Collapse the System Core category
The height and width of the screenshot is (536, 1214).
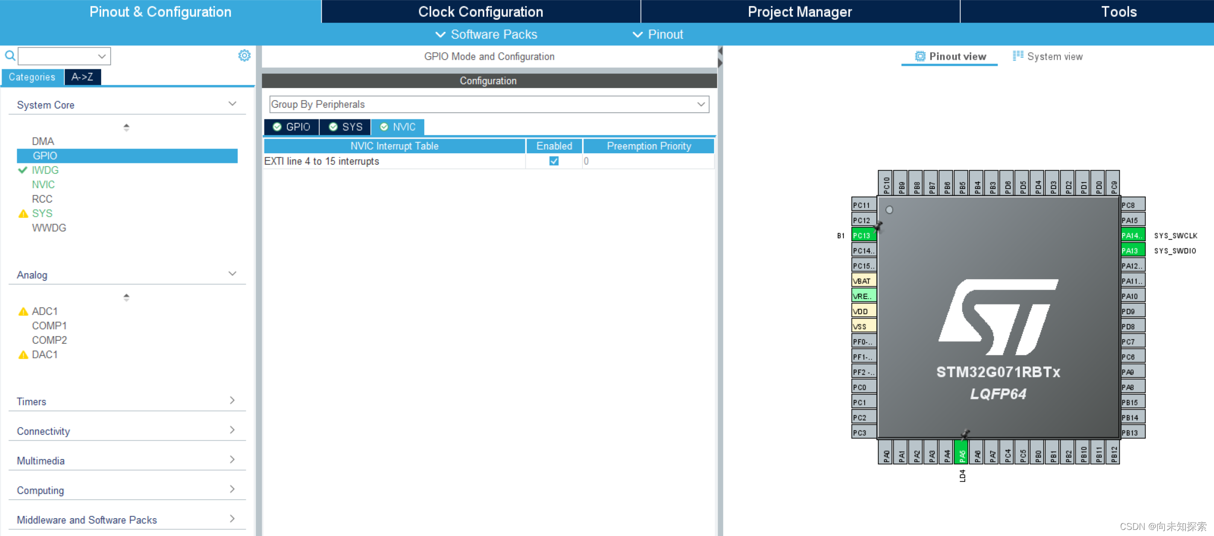[233, 104]
